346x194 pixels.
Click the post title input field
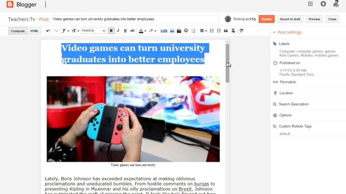click(135, 19)
